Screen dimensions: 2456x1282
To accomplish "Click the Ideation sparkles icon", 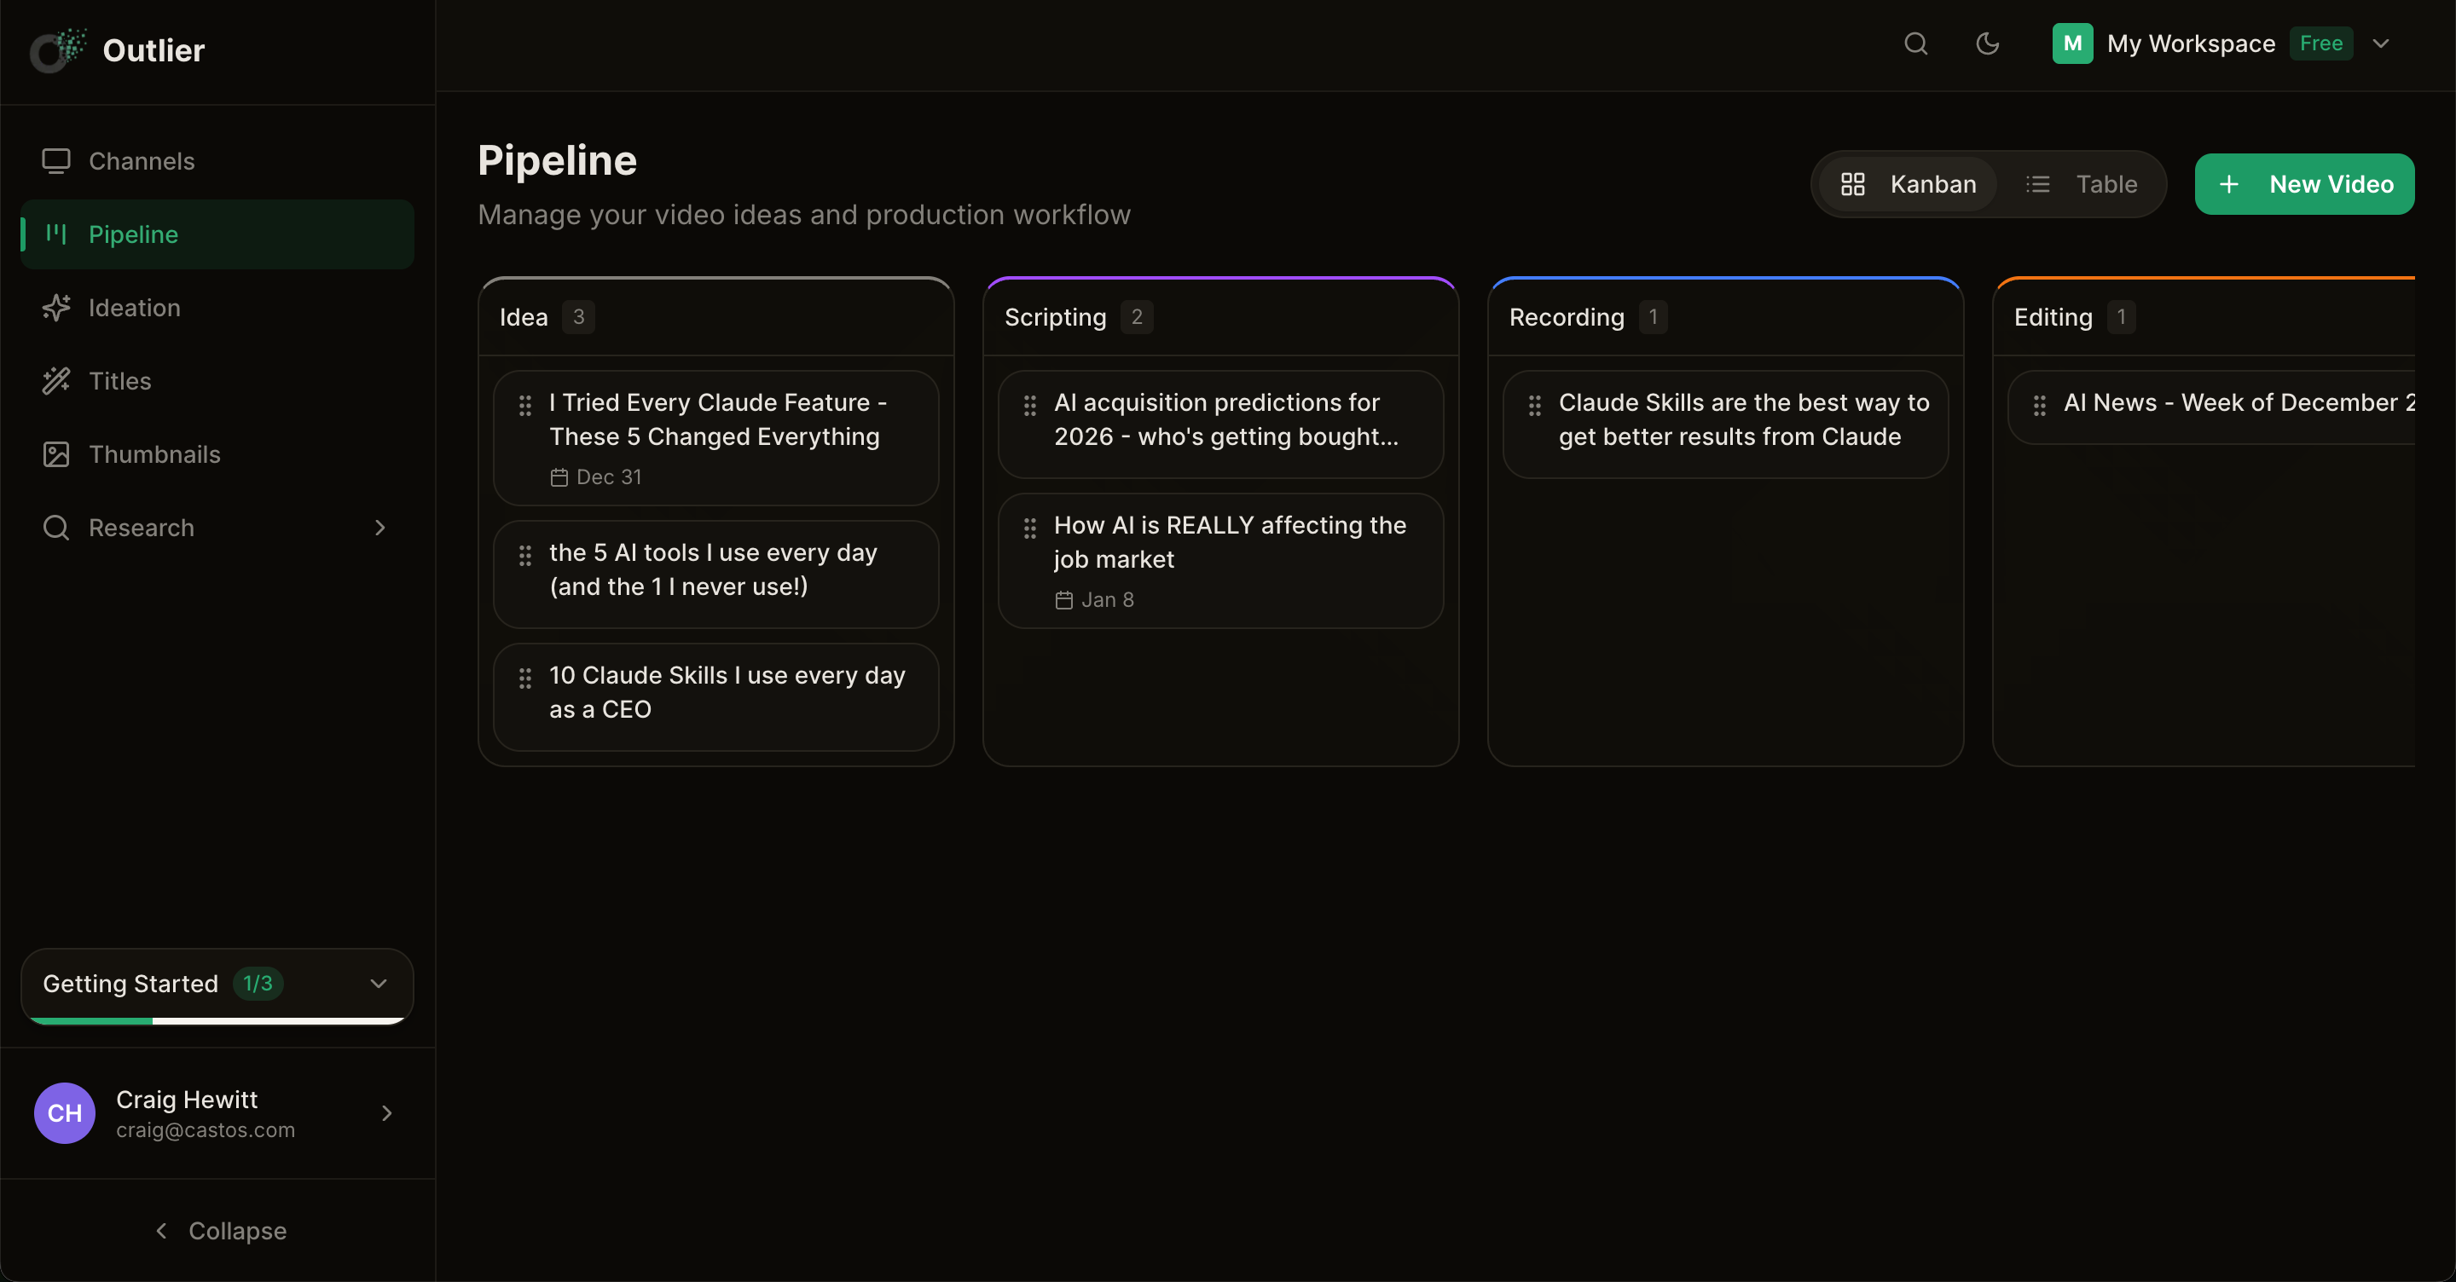I will pos(56,307).
